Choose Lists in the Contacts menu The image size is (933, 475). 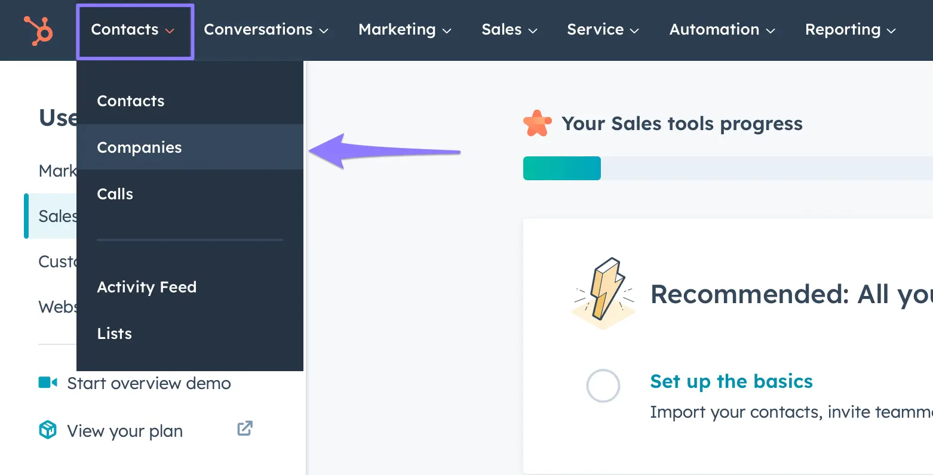click(x=190, y=334)
